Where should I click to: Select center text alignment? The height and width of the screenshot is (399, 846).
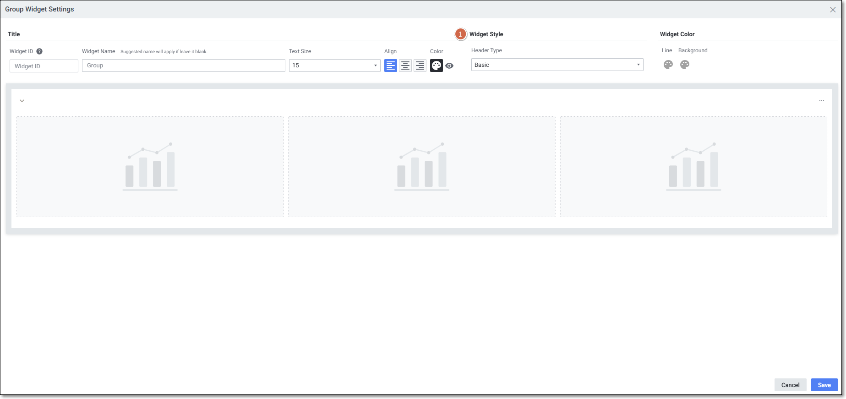[405, 66]
